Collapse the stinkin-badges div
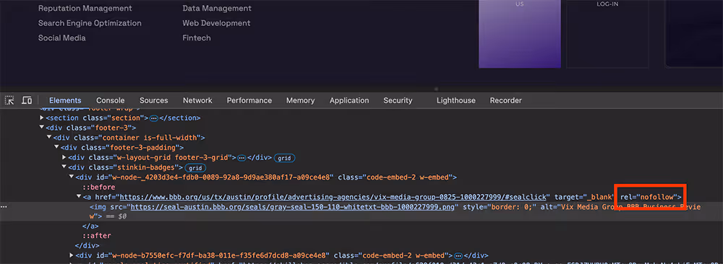The height and width of the screenshot is (264, 723). [x=64, y=167]
